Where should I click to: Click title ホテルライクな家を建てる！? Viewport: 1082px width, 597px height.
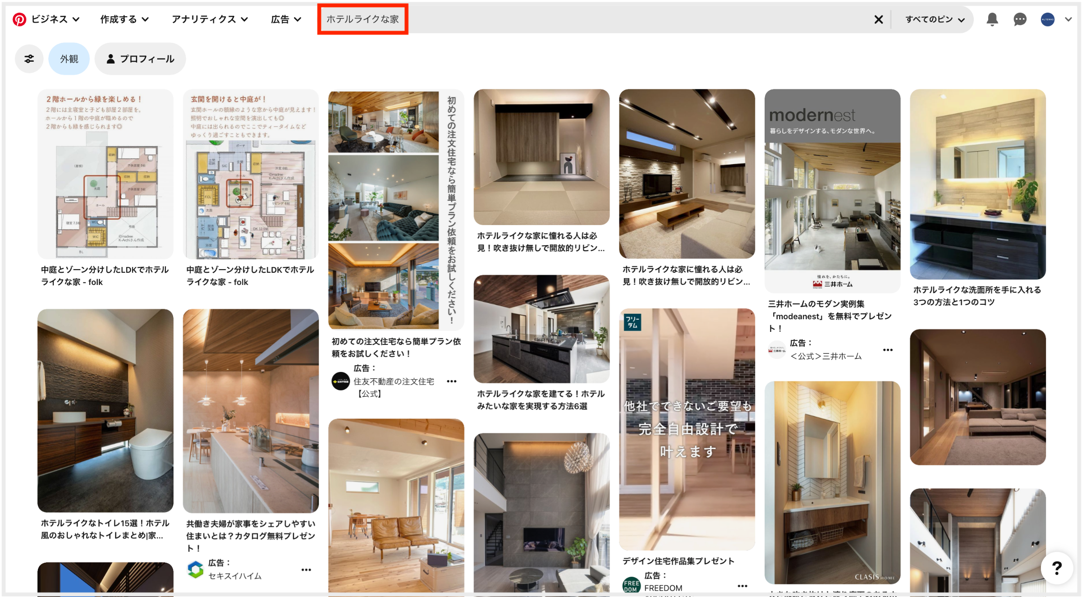[x=541, y=400]
